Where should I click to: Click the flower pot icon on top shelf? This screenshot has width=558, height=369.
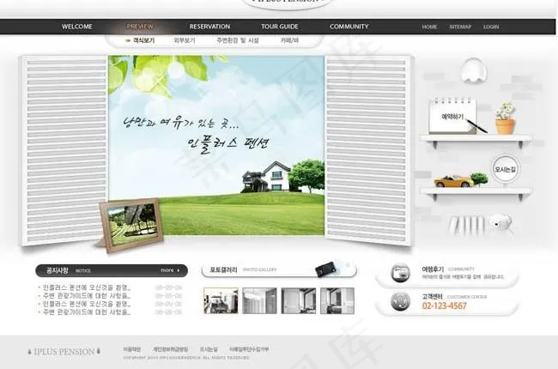(505, 119)
